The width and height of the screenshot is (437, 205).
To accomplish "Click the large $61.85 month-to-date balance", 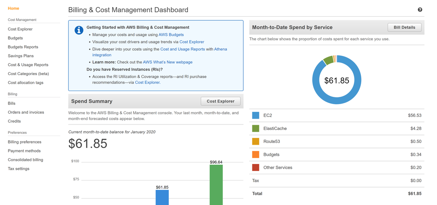I will tap(88, 144).
